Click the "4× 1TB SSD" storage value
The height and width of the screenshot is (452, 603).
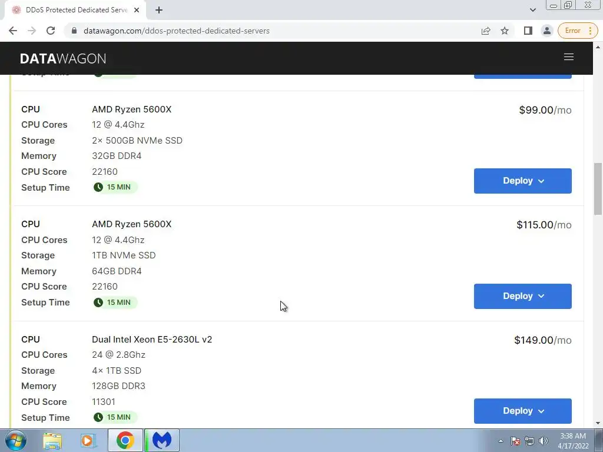117,371
